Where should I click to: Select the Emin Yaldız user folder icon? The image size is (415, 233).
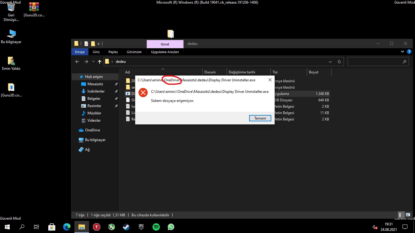pos(11,63)
